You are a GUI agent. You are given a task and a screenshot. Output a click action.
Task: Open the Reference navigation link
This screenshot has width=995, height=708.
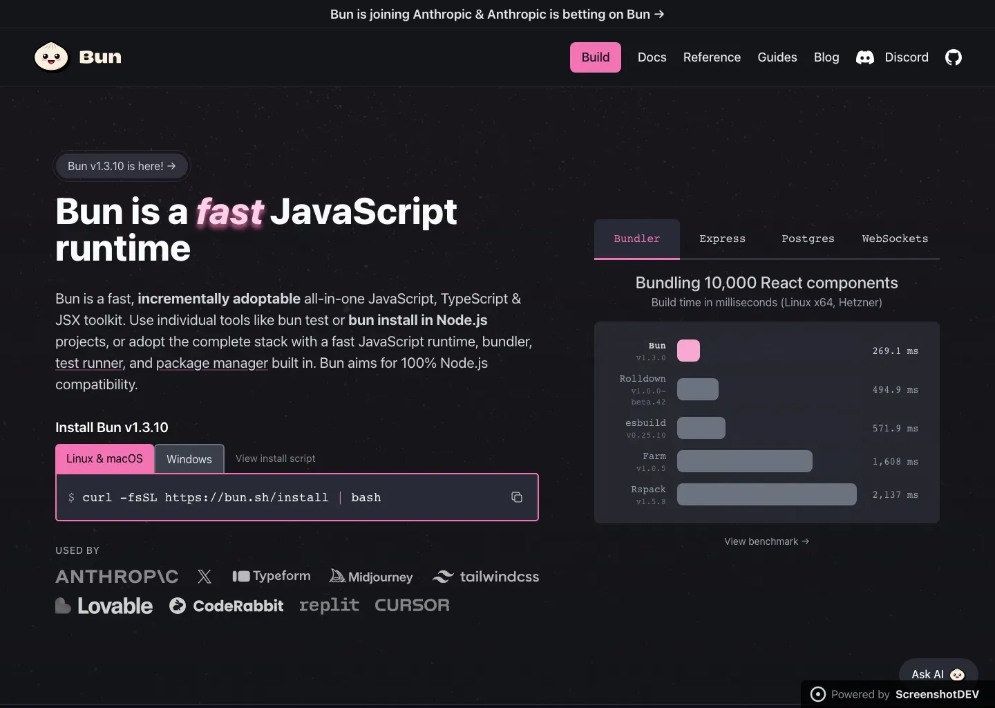[712, 57]
